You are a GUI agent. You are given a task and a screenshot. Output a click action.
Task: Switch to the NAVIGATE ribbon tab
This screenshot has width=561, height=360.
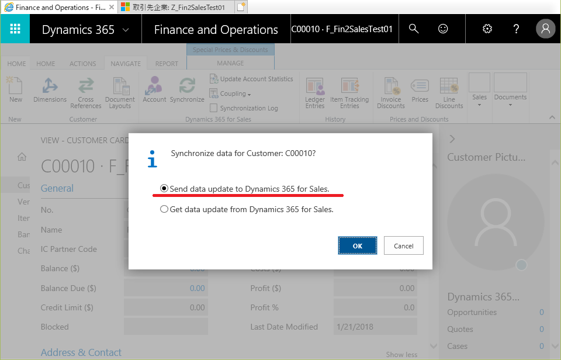126,64
